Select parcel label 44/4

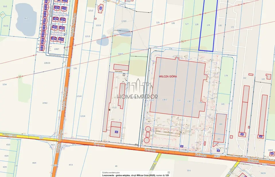(34, 163)
